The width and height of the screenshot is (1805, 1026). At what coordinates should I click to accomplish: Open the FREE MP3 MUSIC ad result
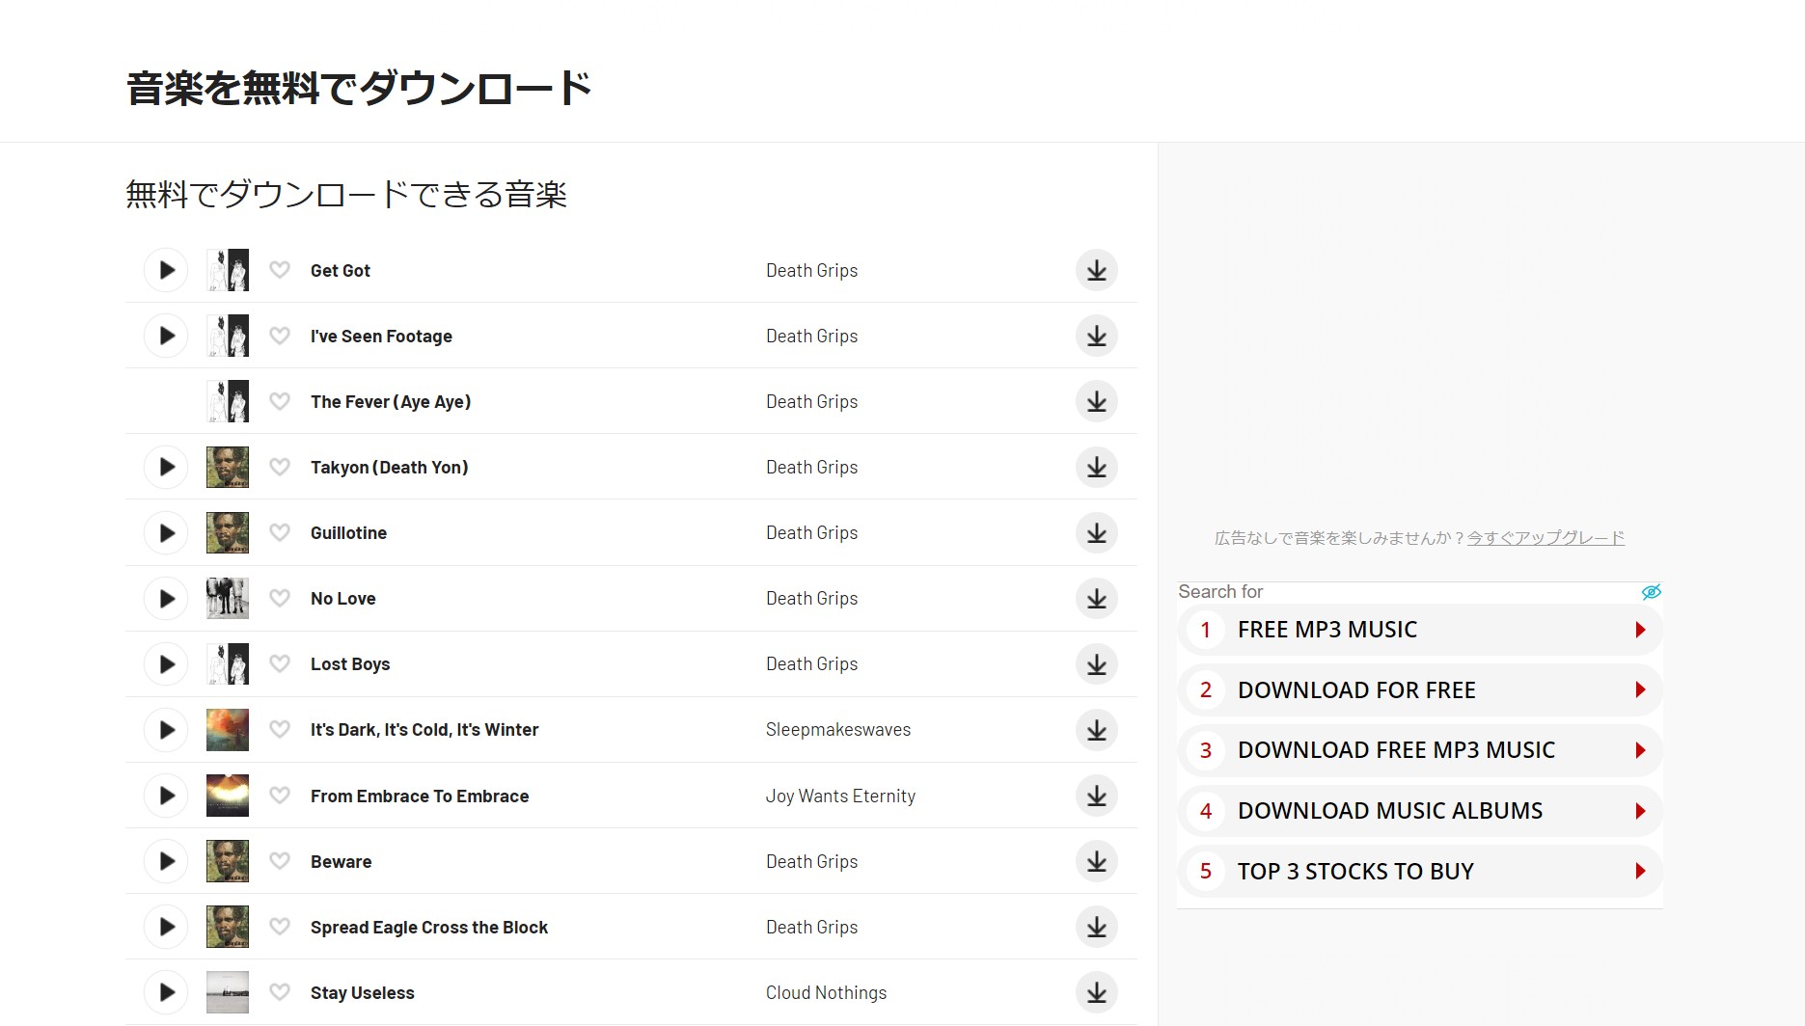coord(1419,630)
